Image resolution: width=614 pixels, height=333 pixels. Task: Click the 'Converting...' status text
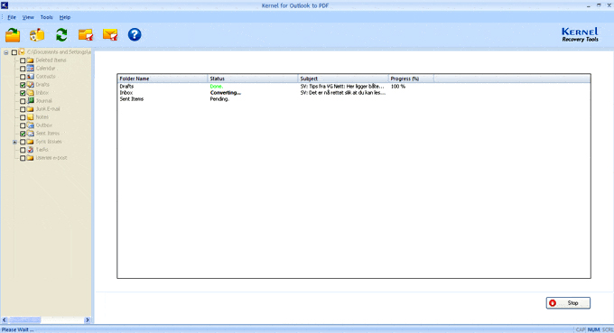226,93
